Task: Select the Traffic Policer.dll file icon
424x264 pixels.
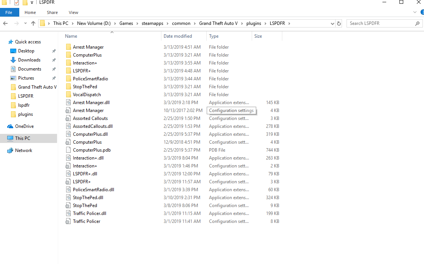Action: tap(68, 213)
